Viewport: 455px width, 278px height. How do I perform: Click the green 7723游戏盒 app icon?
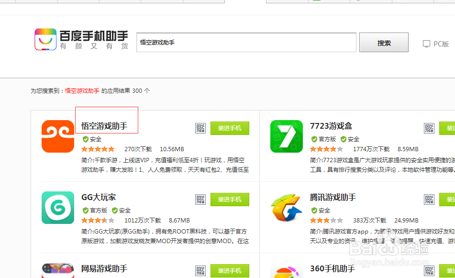(286, 136)
